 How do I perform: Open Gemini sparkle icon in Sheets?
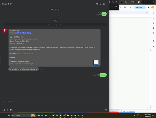pos(148,7)
